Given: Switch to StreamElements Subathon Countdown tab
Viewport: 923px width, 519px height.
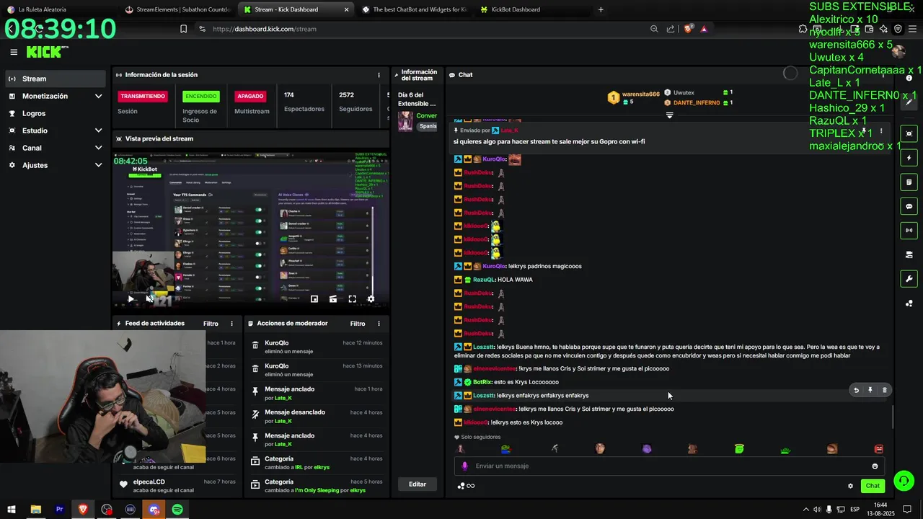Looking at the screenshot, I should (x=177, y=9).
